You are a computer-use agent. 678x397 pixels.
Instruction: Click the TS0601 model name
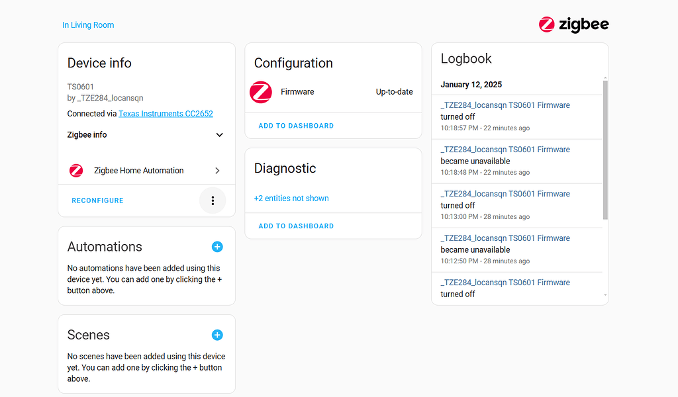80,87
